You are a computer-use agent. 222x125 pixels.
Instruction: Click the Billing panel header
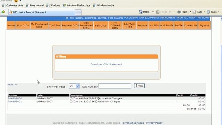click(106, 57)
